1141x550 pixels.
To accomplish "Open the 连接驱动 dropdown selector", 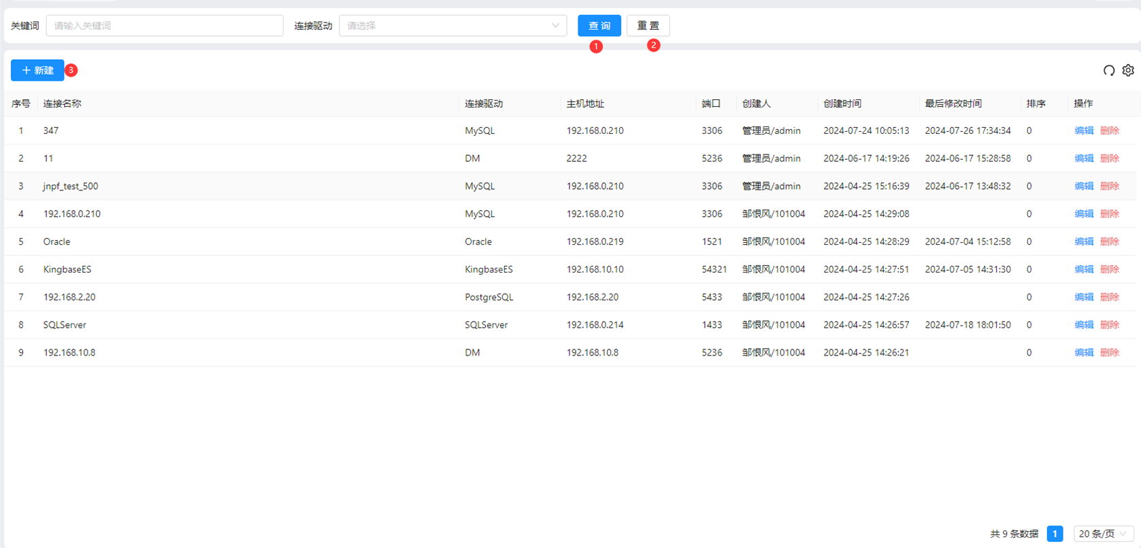I will point(452,26).
